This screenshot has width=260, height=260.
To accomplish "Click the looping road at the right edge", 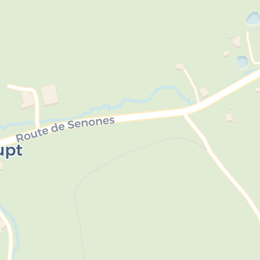I will click(x=250, y=49).
